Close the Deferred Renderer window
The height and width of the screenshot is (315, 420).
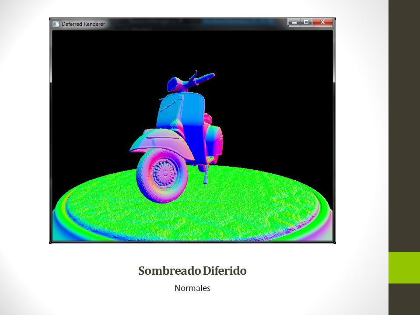322,22
